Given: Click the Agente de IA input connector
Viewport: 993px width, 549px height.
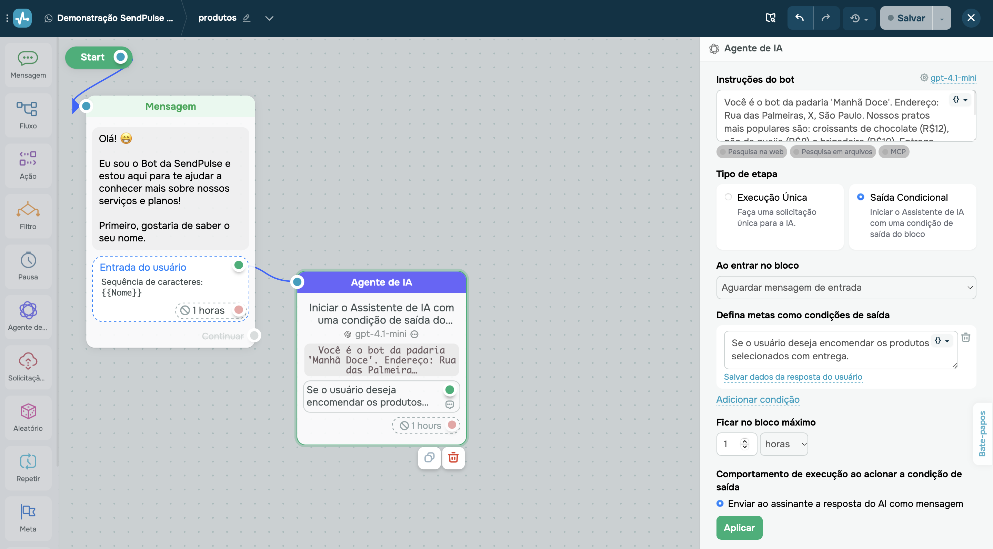Looking at the screenshot, I should click(x=297, y=282).
